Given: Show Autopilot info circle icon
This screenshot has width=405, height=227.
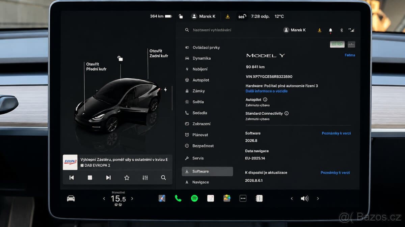Looking at the screenshot, I should [x=265, y=100].
